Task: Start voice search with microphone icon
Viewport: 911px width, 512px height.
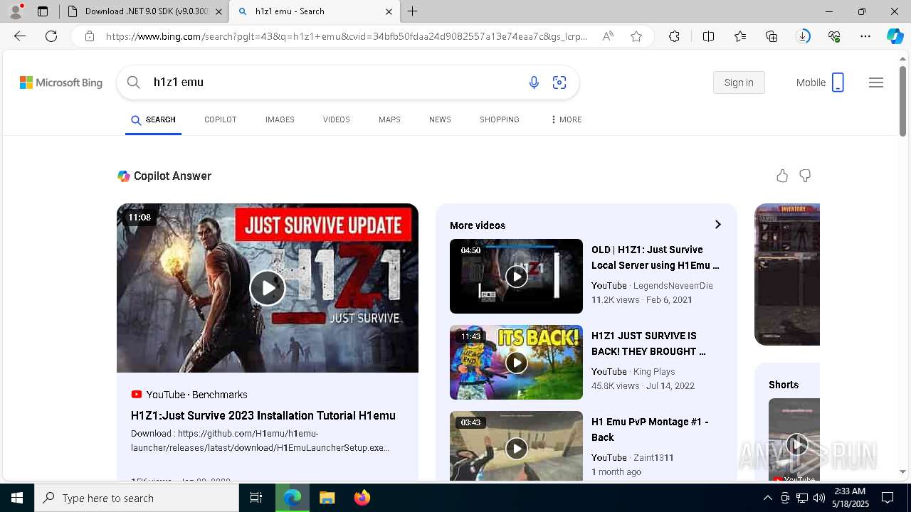Action: 534,82
